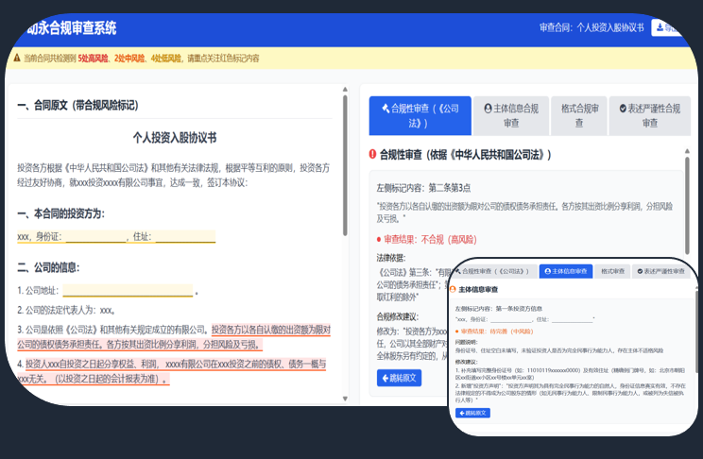703x459 pixels.
Task: Click the left contract pane scrollbar thumb
Action: [x=345, y=165]
